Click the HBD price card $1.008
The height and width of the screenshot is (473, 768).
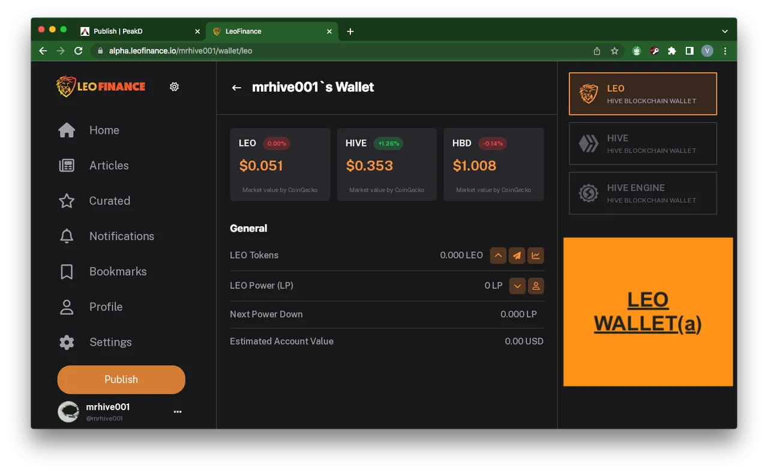pos(494,164)
